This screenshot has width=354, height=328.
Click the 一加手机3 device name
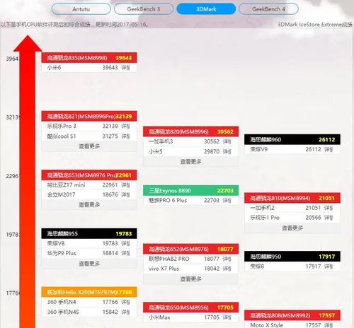[x=161, y=141]
